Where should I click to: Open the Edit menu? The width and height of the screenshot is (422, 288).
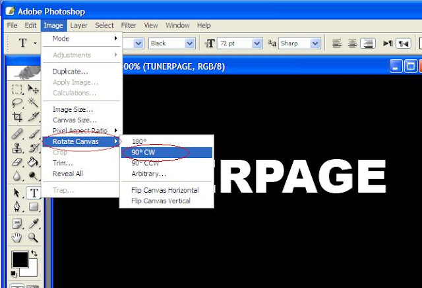pos(30,25)
